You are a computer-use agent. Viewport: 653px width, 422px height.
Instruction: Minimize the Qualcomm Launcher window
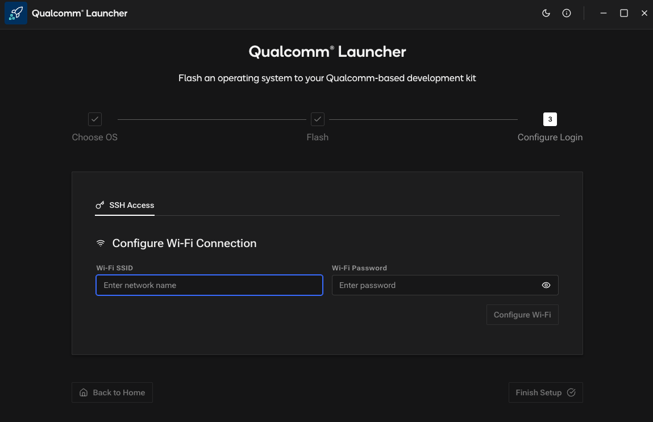coord(604,13)
